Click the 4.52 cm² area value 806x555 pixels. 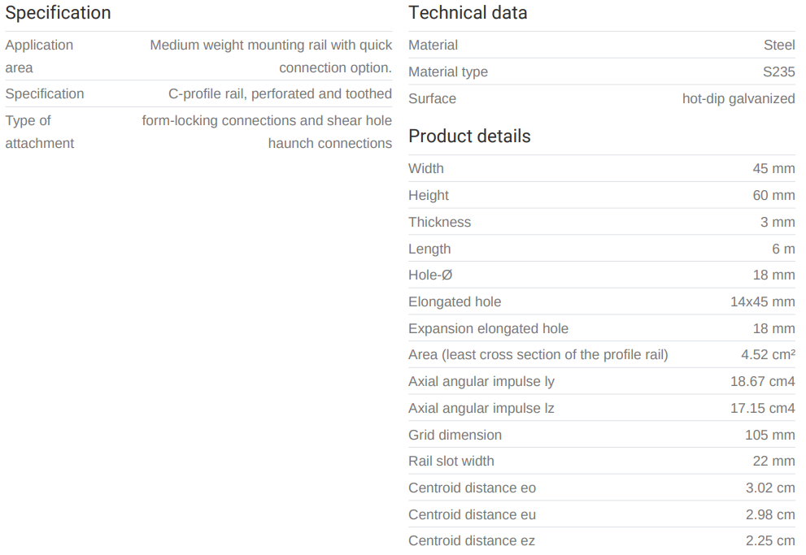(768, 355)
